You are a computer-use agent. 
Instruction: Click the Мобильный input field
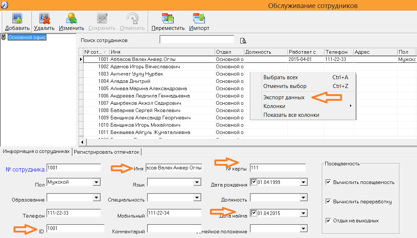tap(174, 213)
